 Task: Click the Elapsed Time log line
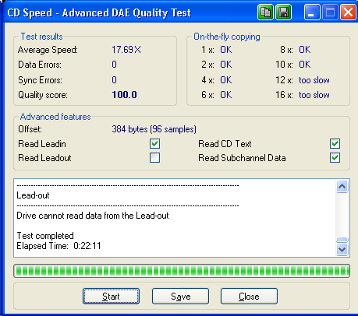point(58,246)
